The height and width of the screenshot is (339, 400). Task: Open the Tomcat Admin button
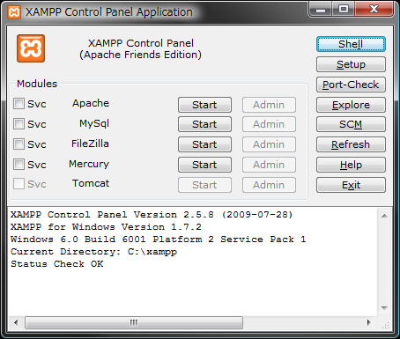(x=269, y=185)
